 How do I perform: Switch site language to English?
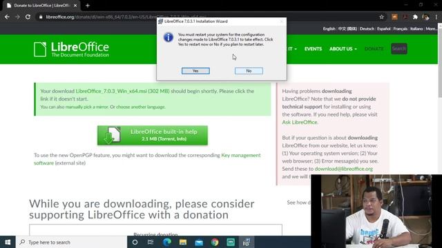[329, 29]
